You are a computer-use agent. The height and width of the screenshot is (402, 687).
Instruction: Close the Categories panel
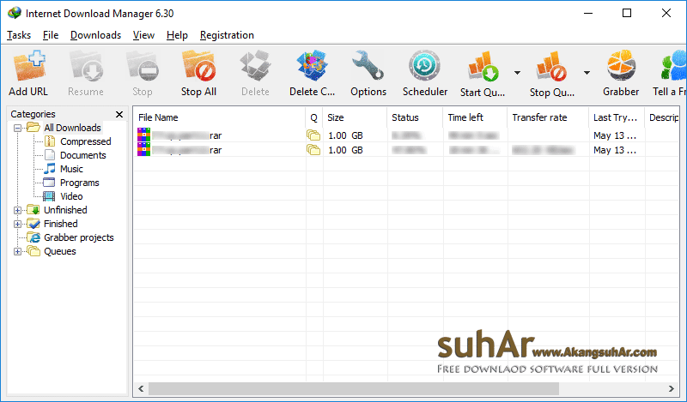pos(119,114)
